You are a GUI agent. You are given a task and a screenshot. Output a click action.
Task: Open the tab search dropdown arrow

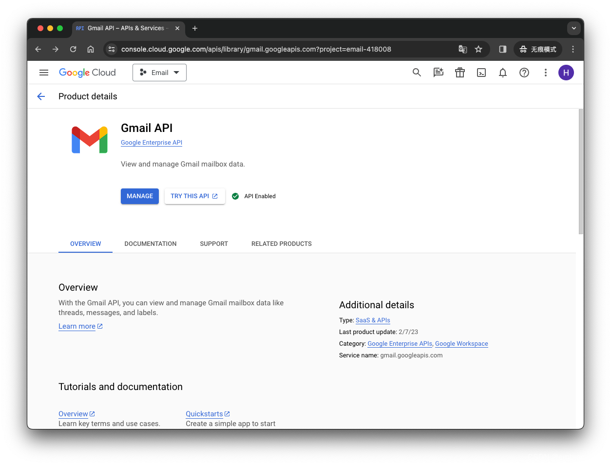[574, 28]
